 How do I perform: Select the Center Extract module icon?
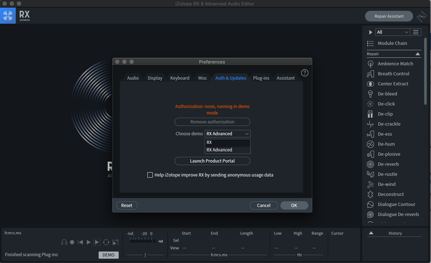370,84
